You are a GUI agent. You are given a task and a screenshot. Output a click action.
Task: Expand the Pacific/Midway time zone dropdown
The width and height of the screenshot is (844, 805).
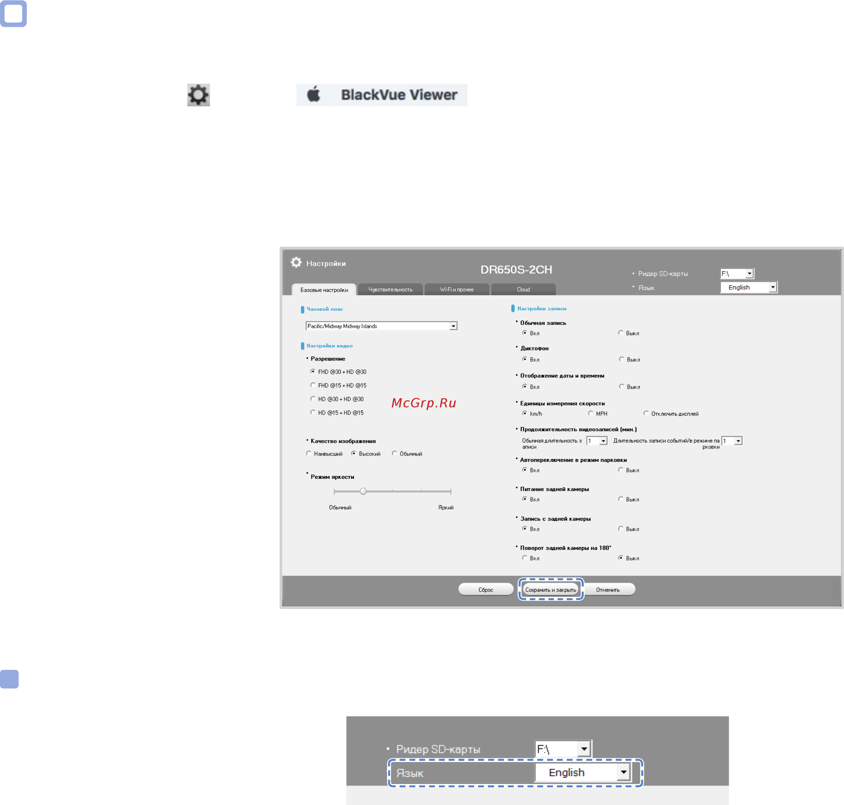coord(381,326)
